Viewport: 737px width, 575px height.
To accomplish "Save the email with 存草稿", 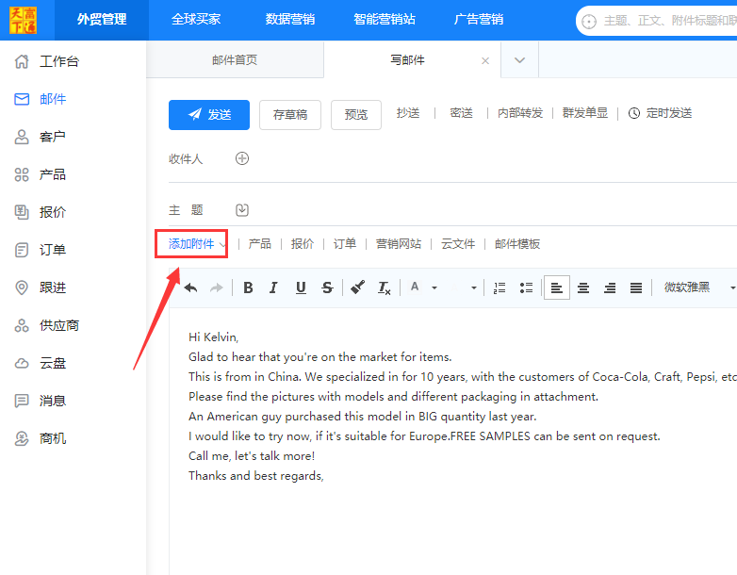I will tap(290, 115).
